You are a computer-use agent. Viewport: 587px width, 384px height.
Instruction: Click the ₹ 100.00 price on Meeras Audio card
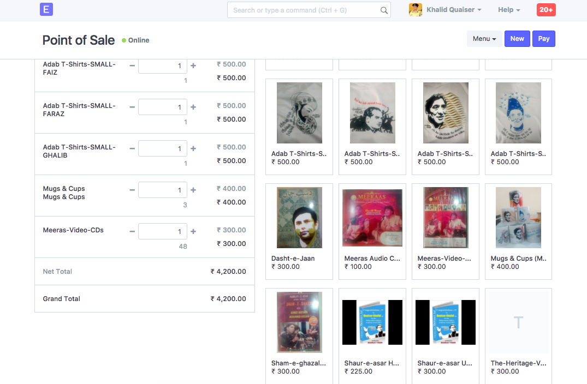tap(358, 267)
